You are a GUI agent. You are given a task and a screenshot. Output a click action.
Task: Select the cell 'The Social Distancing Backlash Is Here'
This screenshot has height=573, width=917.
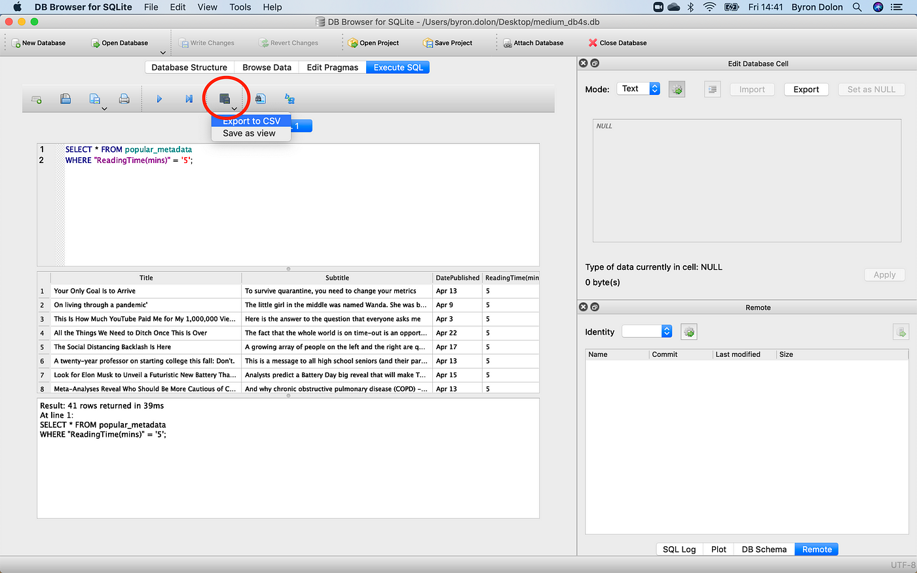point(146,347)
